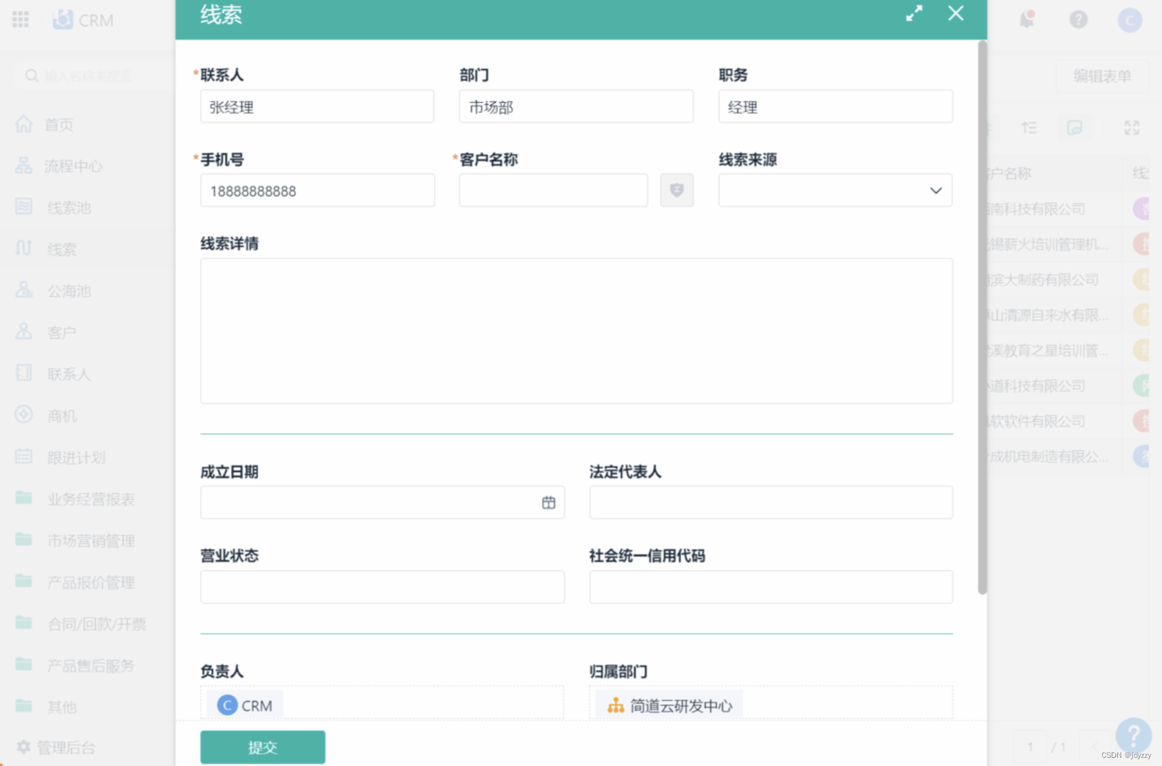Submit the form with 提交 button
This screenshot has width=1162, height=766.
pyautogui.click(x=263, y=747)
